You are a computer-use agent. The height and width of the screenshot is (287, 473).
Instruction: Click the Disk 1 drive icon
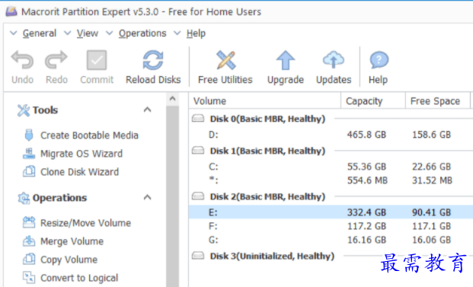(198, 150)
